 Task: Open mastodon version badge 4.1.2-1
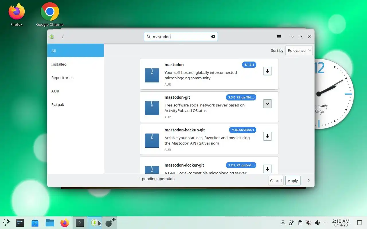pyautogui.click(x=249, y=65)
